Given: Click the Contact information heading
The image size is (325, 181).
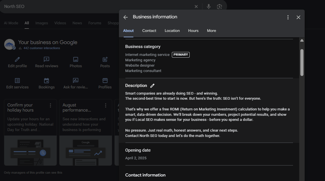Looking at the screenshot, I should [145, 175].
